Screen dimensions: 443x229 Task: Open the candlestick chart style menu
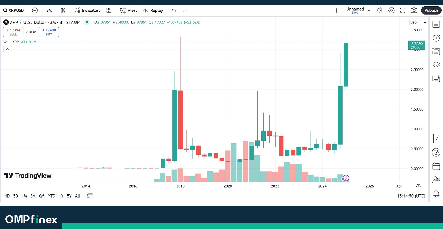[x=63, y=11]
